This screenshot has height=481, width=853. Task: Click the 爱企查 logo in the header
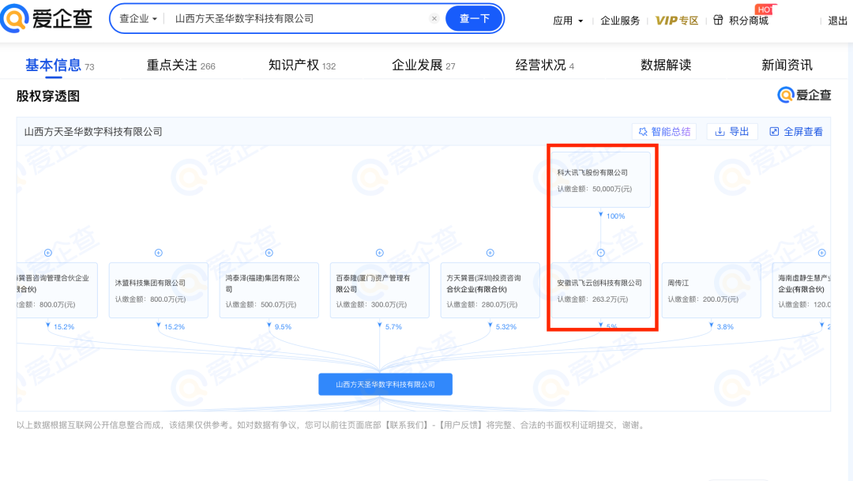click(47, 19)
